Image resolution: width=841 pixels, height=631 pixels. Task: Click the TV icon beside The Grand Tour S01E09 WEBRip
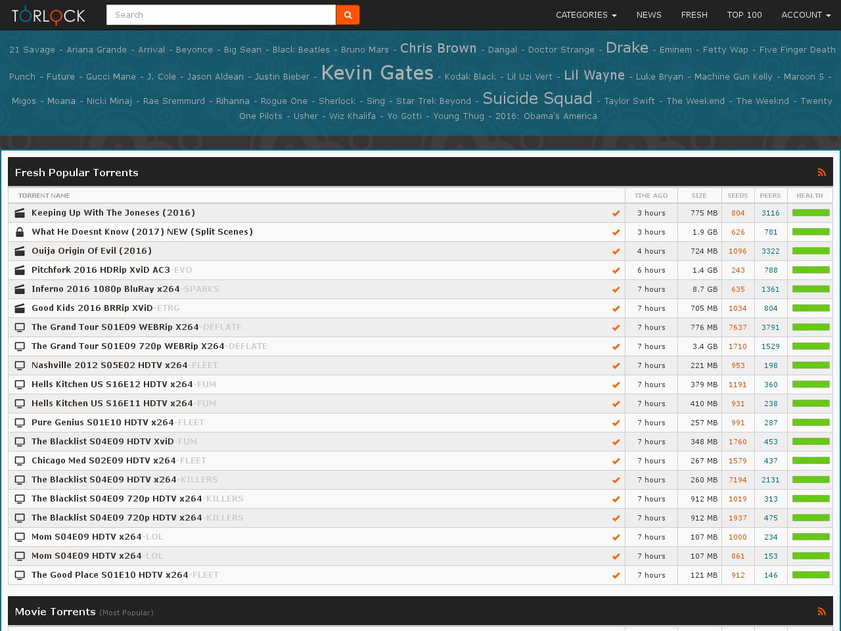[x=20, y=327]
